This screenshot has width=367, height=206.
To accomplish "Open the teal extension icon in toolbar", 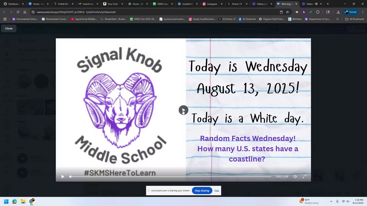I will point(311,12).
